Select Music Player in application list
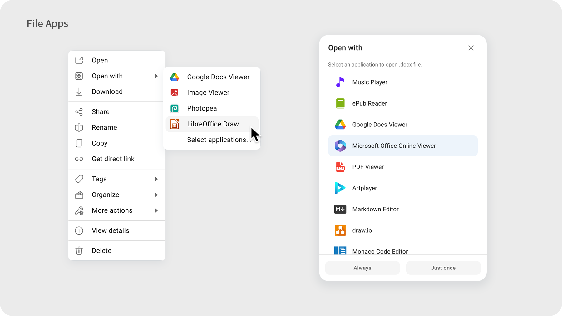Viewport: 562px width, 316px height. [x=403, y=82]
